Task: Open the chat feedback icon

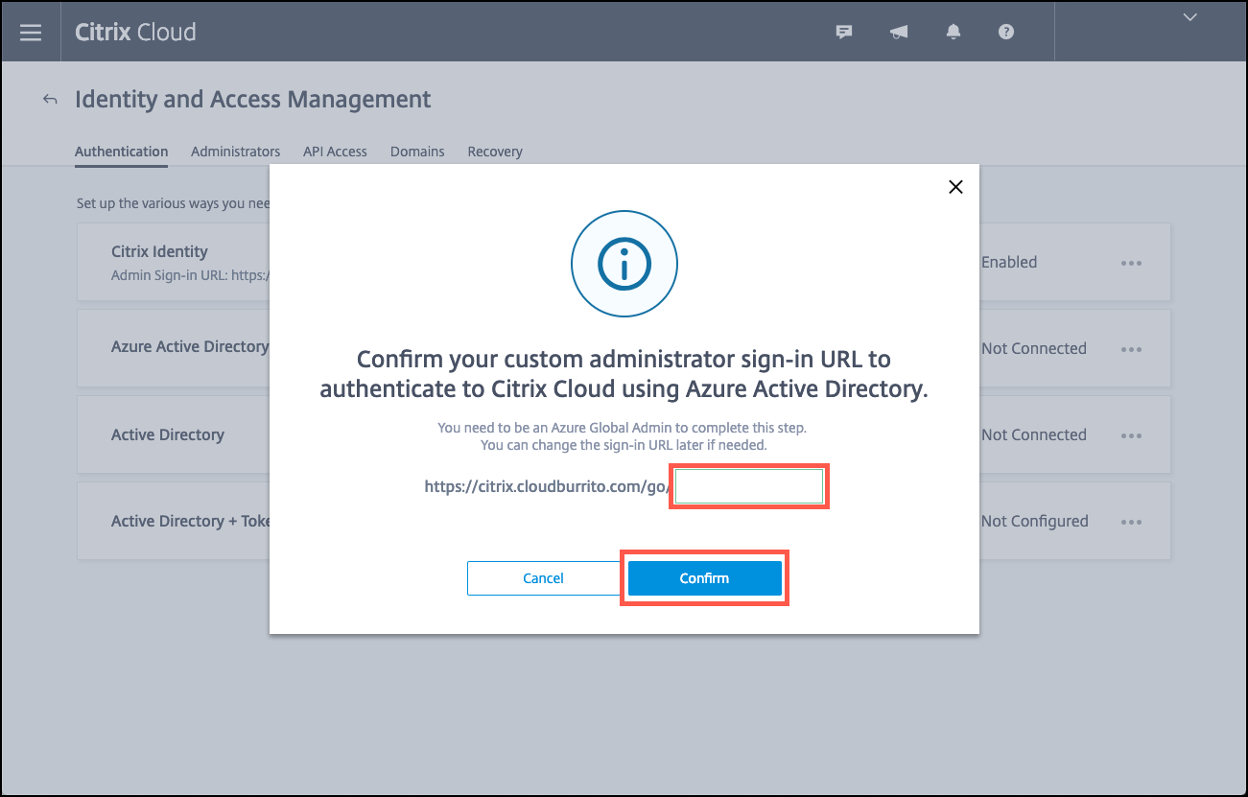Action: click(844, 32)
